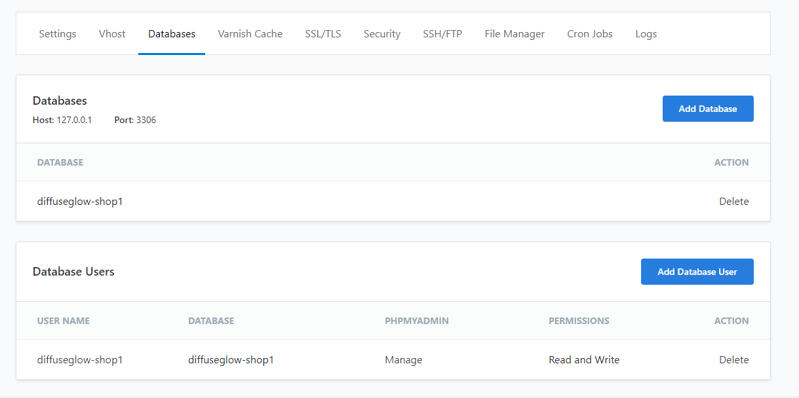Open the Cron Jobs tab

tap(590, 34)
